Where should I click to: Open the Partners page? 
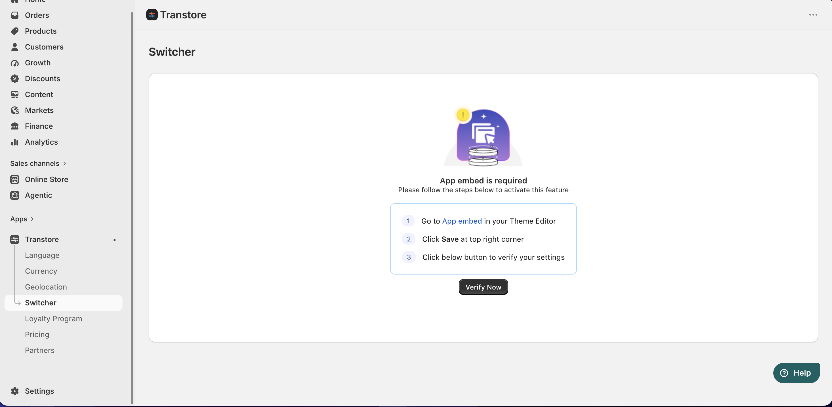tap(40, 350)
